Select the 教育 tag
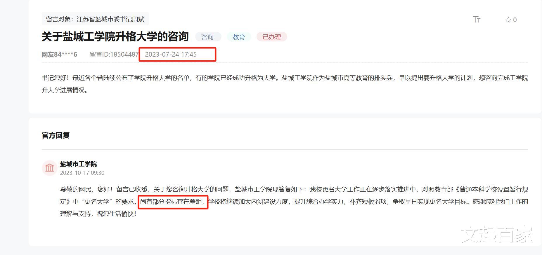Viewport: 542px width, 255px height. click(x=239, y=37)
